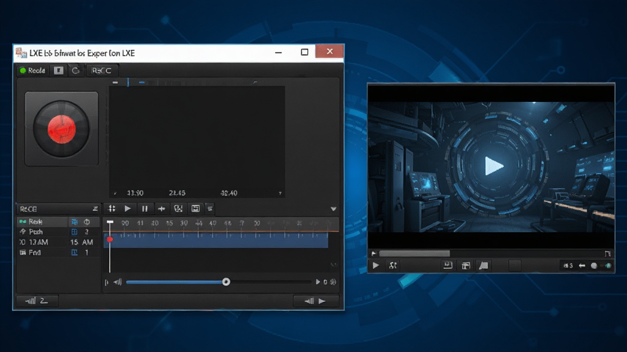Click the large play overlay on the video
This screenshot has height=352, width=627.
point(494,166)
